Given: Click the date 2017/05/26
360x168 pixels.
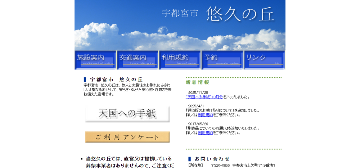Looking at the screenshot, I should click(x=198, y=124).
